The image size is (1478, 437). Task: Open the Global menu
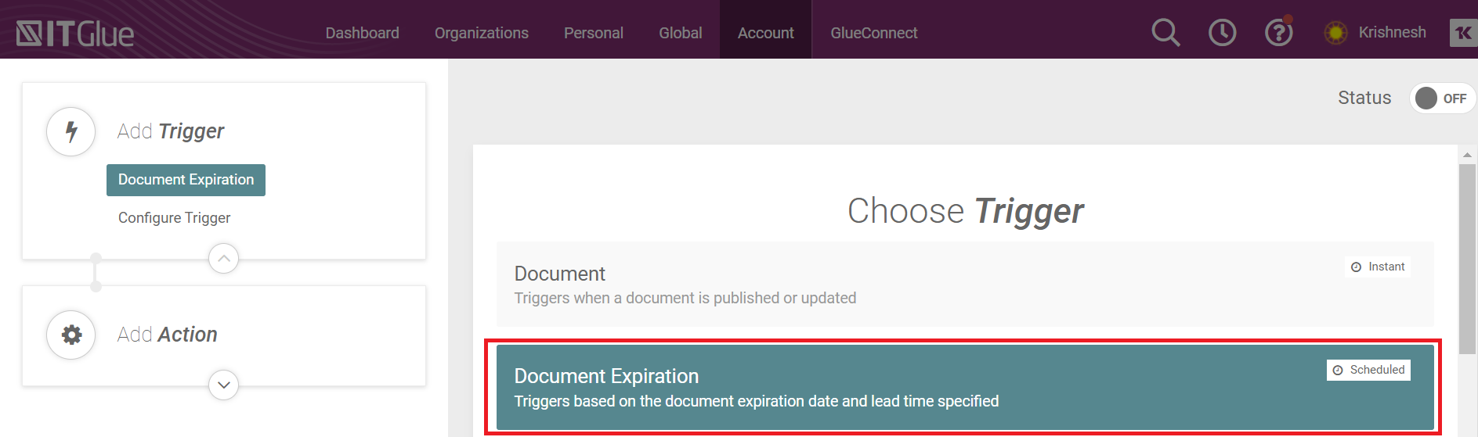680,33
